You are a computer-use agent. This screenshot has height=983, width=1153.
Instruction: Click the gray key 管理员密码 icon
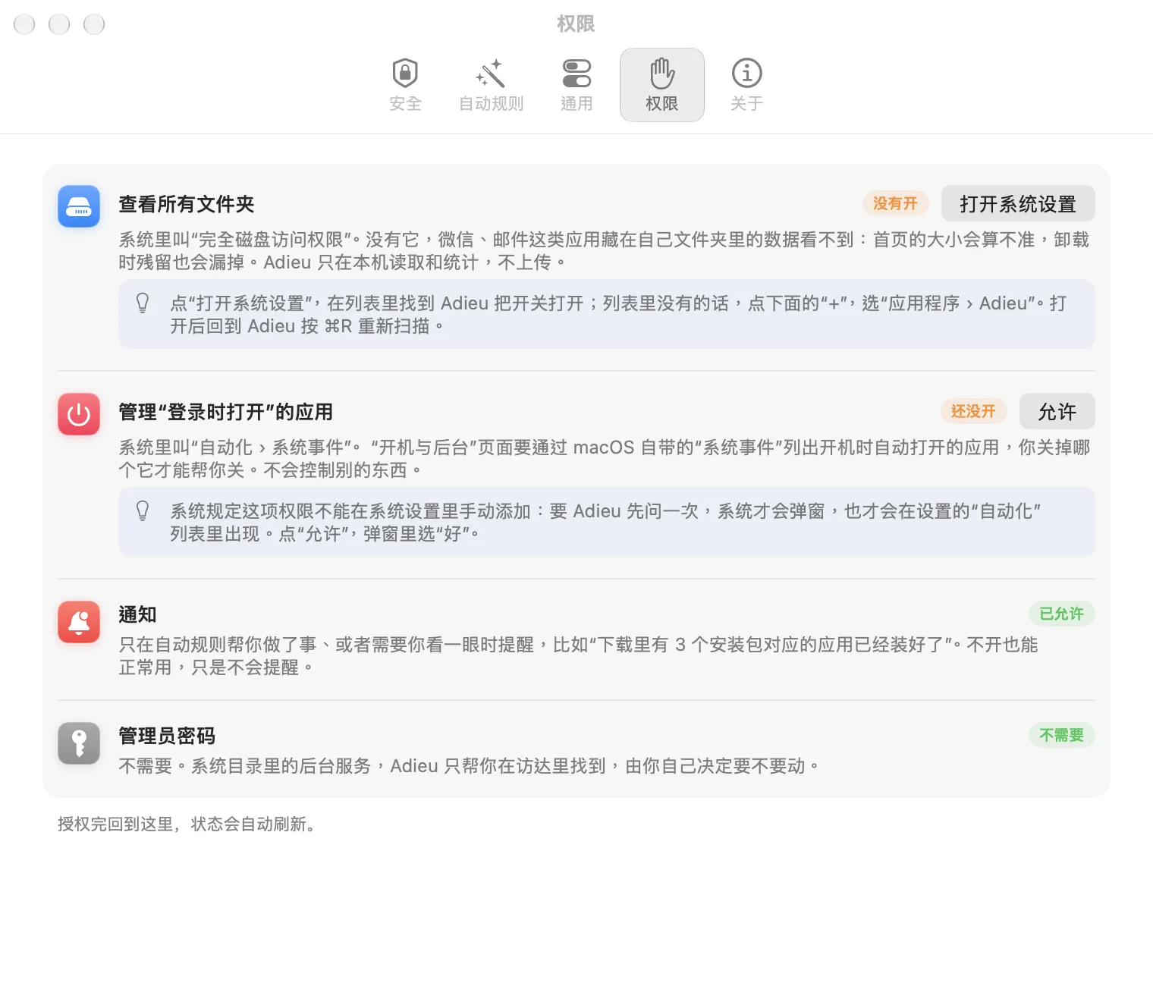pyautogui.click(x=79, y=743)
